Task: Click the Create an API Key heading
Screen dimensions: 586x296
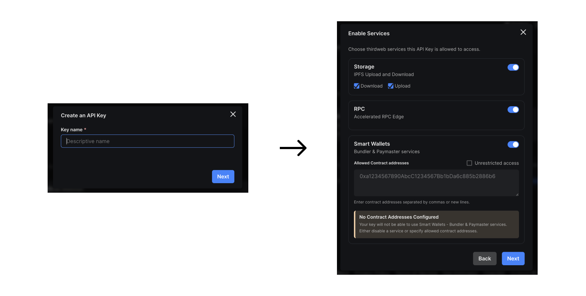Action: tap(84, 115)
